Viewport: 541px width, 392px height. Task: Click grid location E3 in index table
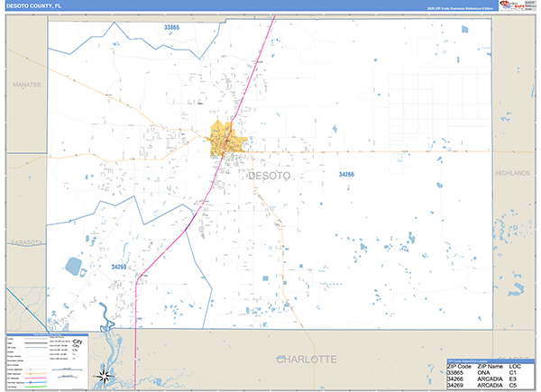coord(513,379)
